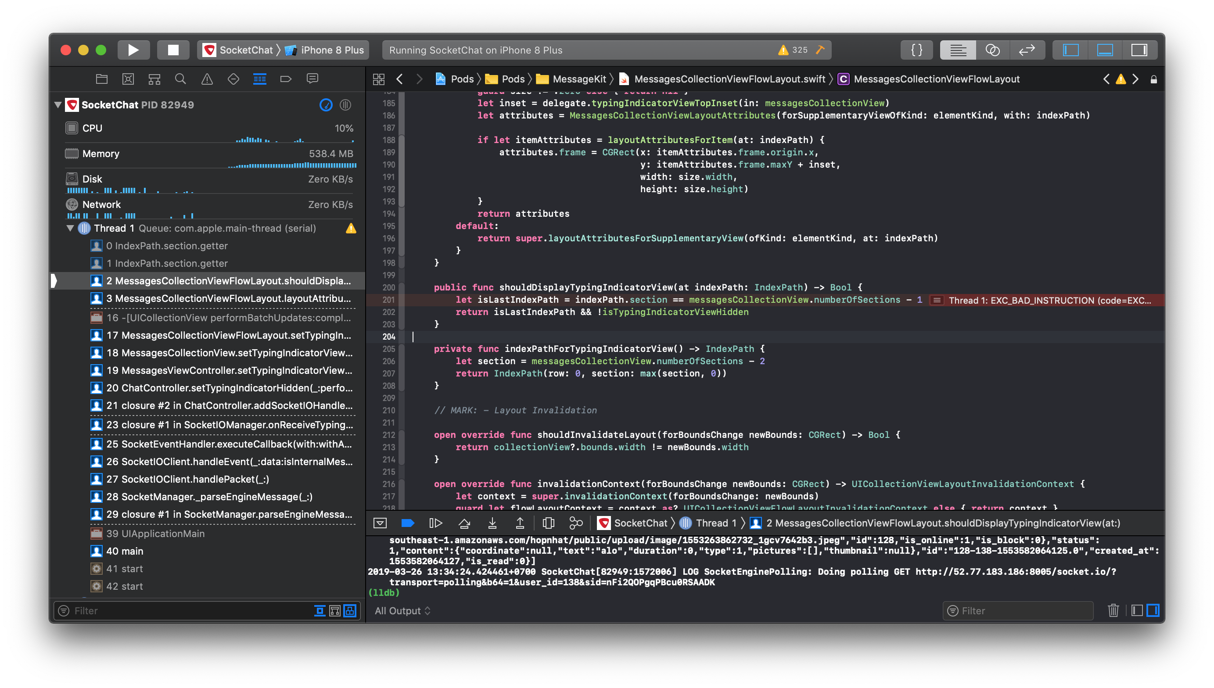Open the Test navigator tab
Image resolution: width=1214 pixels, height=688 pixels.
(233, 79)
